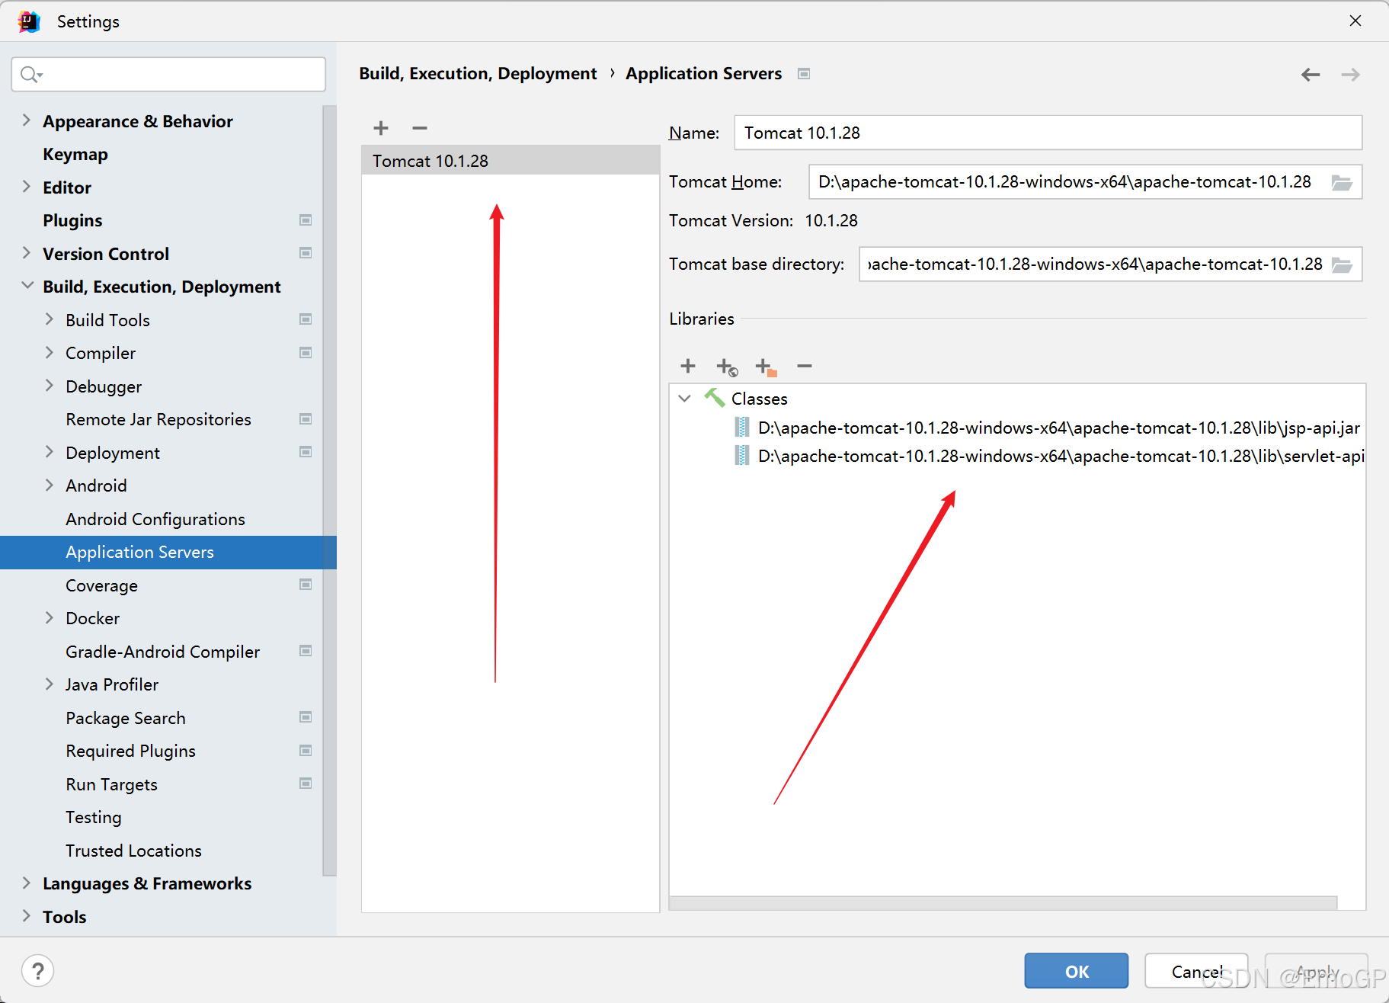The image size is (1389, 1003).
Task: Select Application Servers in settings tree
Action: coord(168,552)
